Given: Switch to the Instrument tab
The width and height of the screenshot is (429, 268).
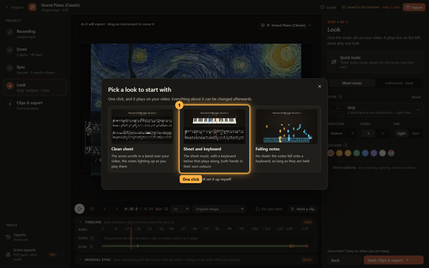Looking at the screenshot, I should [x=399, y=83].
